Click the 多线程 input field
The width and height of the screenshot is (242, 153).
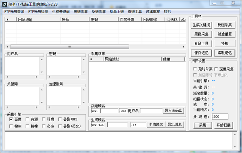coord(220,117)
